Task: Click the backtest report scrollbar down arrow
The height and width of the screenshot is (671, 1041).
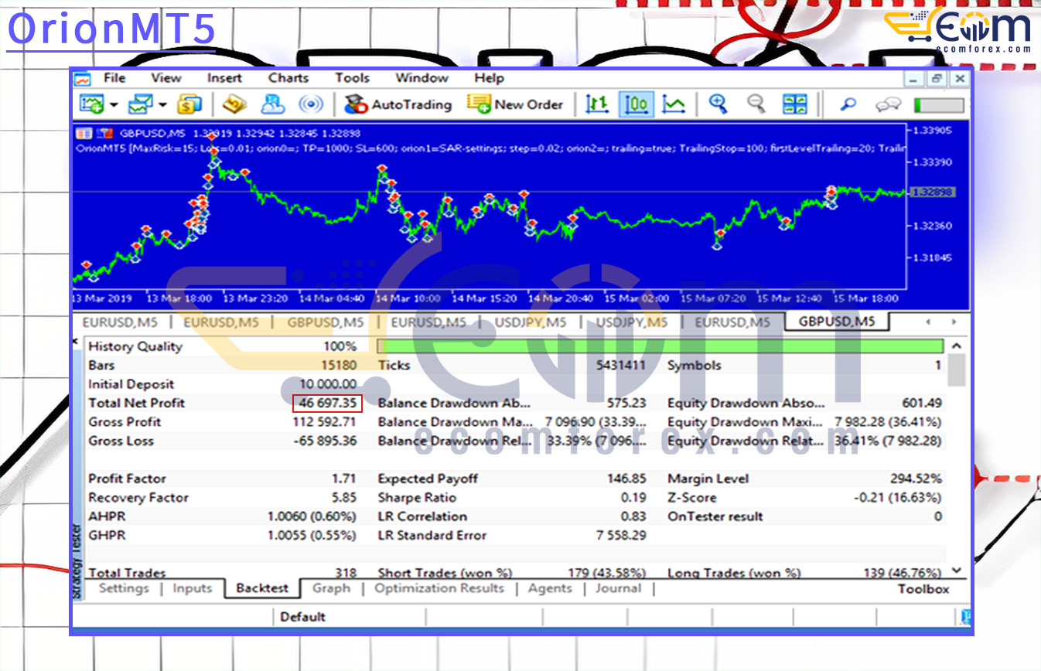Action: 957,571
